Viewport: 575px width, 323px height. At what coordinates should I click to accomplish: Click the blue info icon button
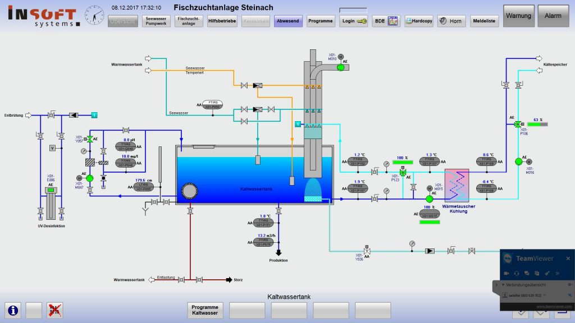13,310
